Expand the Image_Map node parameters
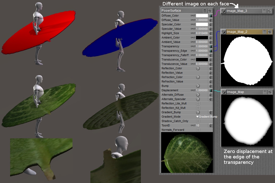 (265, 92)
